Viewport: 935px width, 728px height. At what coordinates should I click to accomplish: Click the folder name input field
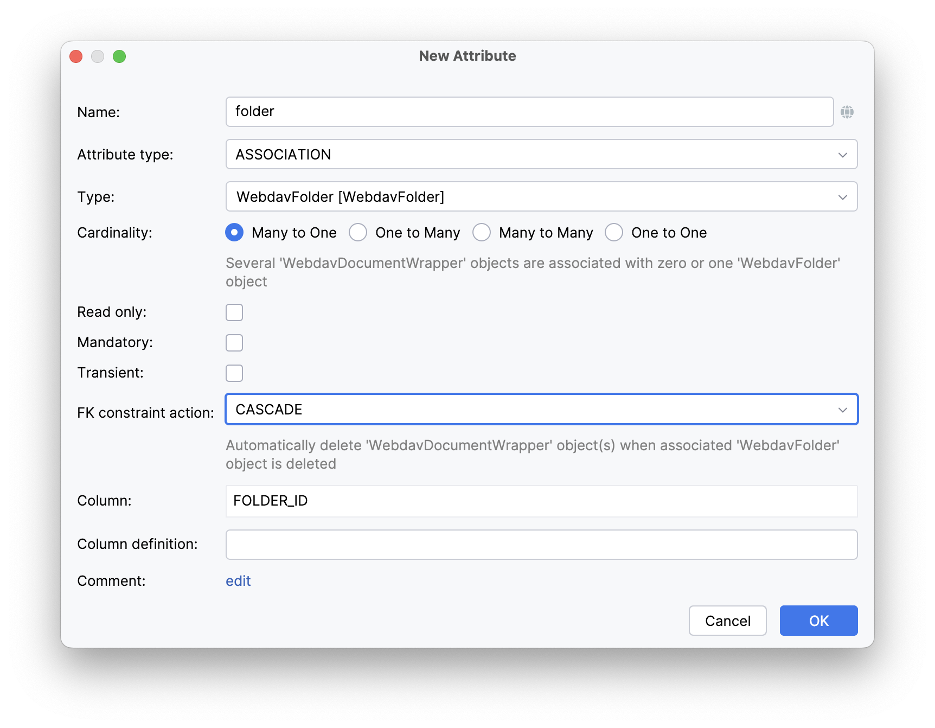pyautogui.click(x=488, y=112)
